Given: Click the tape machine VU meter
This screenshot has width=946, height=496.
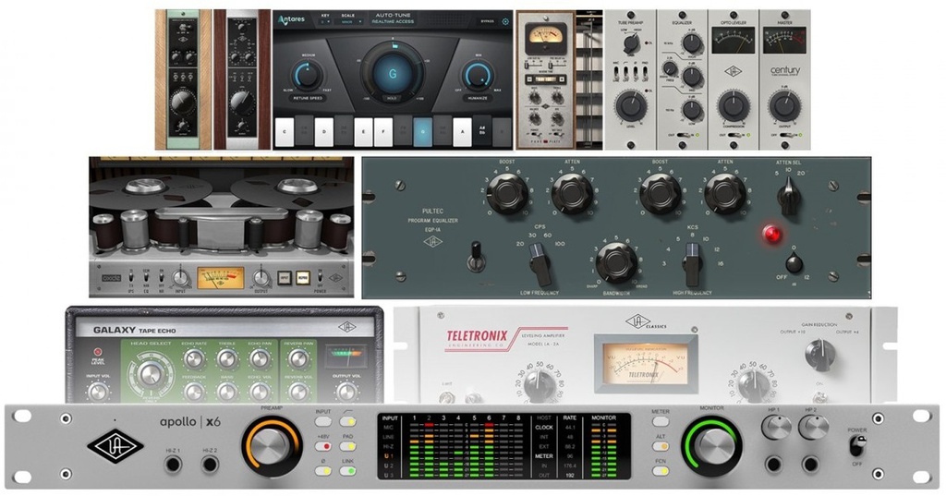Looking at the screenshot, I should coord(220,278).
